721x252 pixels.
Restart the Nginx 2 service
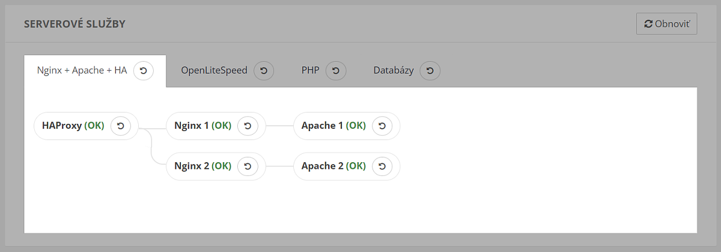248,166
